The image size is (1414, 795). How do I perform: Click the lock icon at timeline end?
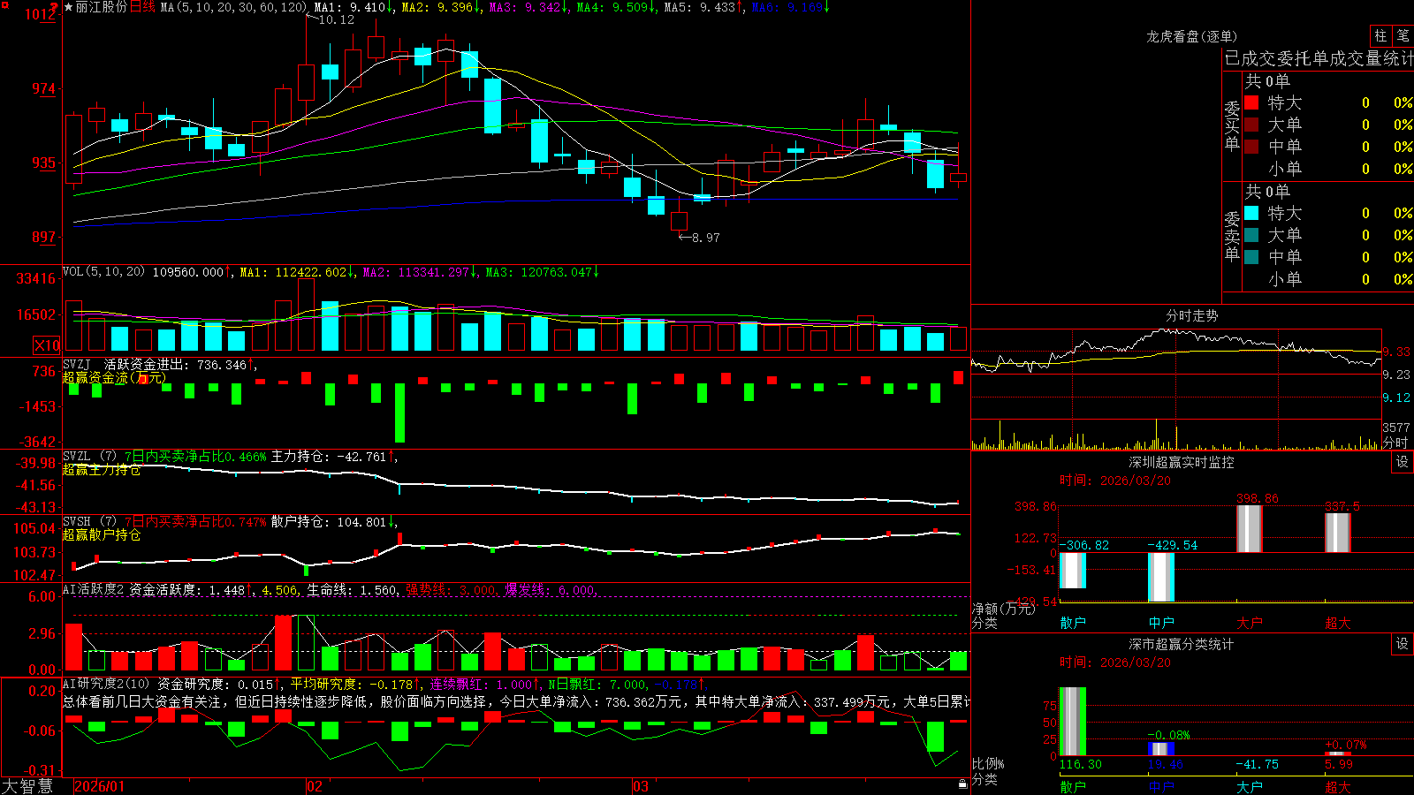click(963, 784)
